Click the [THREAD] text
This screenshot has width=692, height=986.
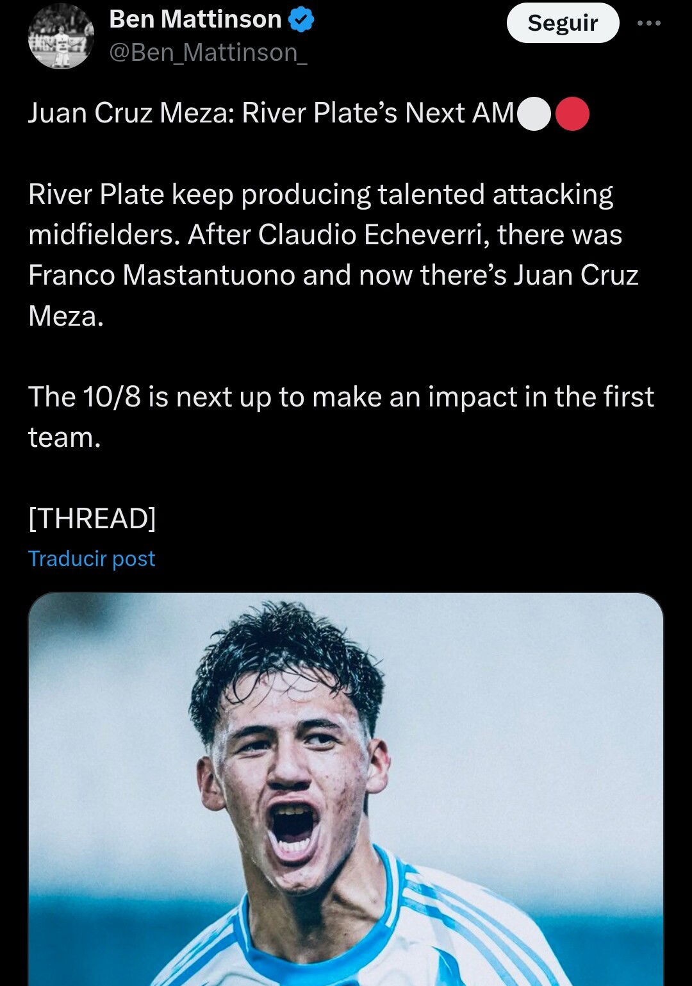pyautogui.click(x=92, y=518)
